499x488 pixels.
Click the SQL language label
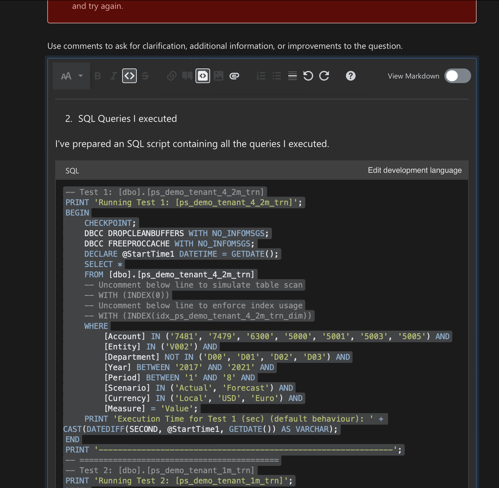pyautogui.click(x=72, y=171)
